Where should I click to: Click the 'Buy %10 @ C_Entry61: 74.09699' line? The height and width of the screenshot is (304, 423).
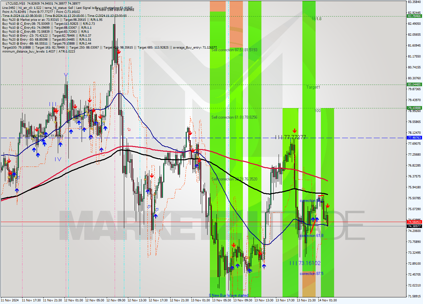click(x=46, y=27)
